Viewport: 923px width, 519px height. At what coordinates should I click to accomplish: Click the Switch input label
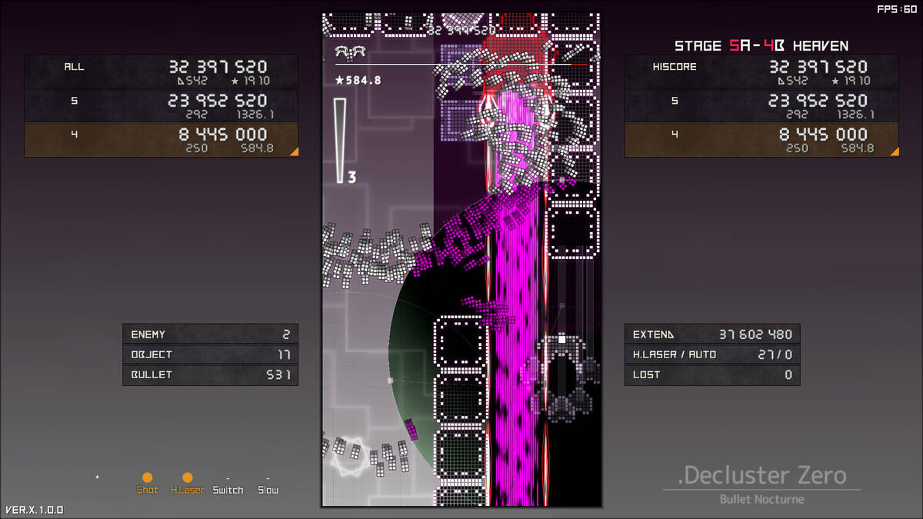click(228, 490)
